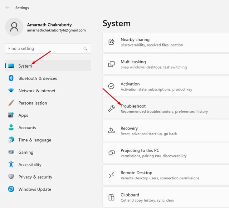Click the Remote Desktop icon
Image resolution: width=229 pixels, height=208 pixels.
[x=111, y=175]
